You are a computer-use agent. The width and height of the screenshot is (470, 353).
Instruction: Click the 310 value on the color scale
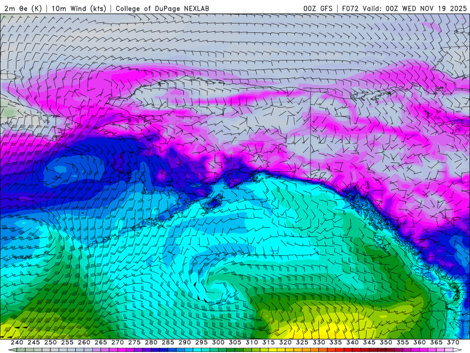point(252,342)
